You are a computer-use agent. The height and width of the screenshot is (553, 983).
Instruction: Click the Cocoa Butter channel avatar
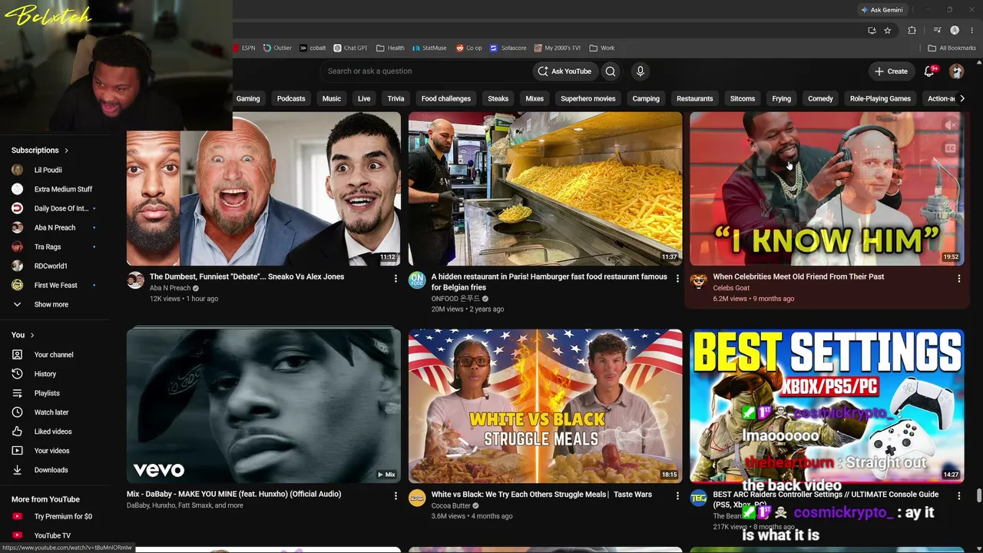click(417, 498)
